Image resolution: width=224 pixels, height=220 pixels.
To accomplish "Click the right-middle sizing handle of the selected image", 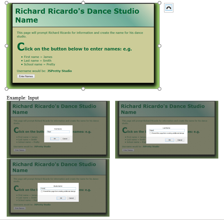I will [x=160, y=46].
